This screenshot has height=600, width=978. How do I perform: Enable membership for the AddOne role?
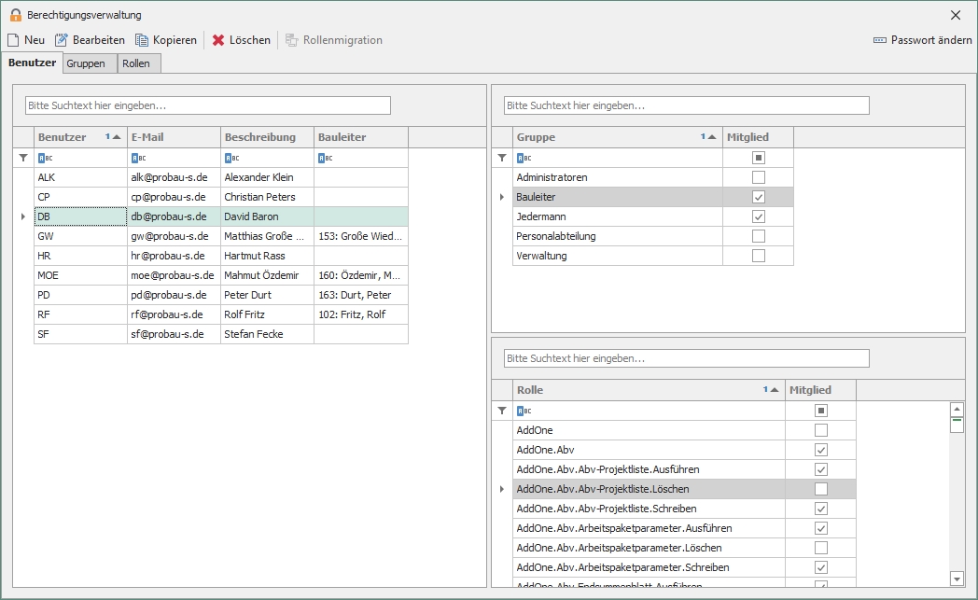tap(820, 430)
